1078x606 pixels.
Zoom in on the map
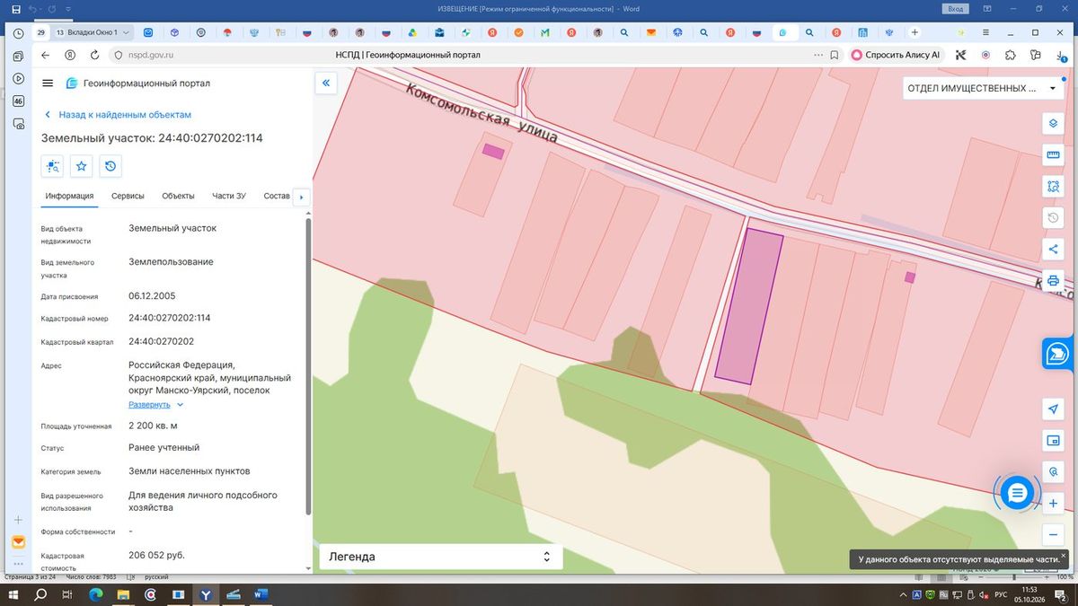click(1054, 504)
